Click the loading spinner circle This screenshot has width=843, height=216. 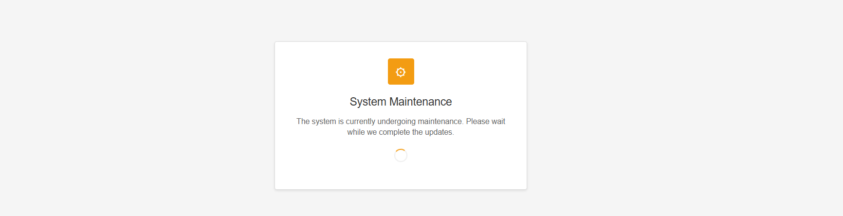(401, 155)
